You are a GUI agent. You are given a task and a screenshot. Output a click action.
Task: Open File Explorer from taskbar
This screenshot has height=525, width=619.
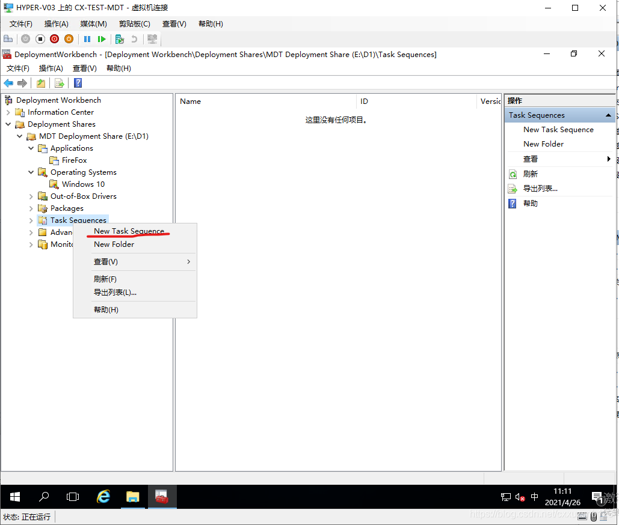(x=132, y=497)
